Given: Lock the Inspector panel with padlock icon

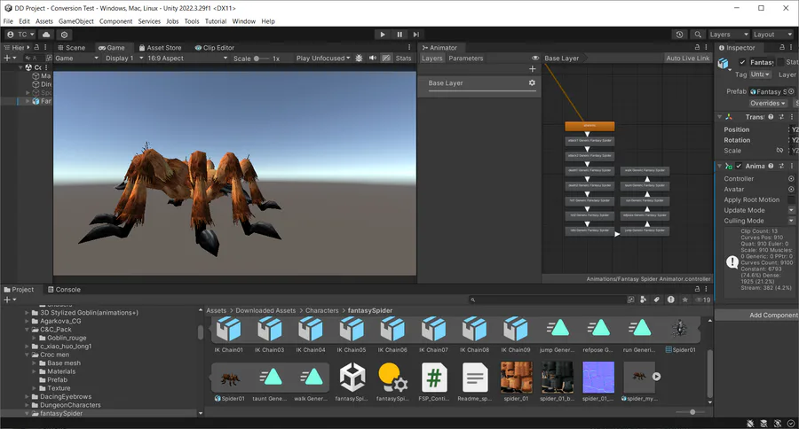Looking at the screenshot, I should 782,47.
